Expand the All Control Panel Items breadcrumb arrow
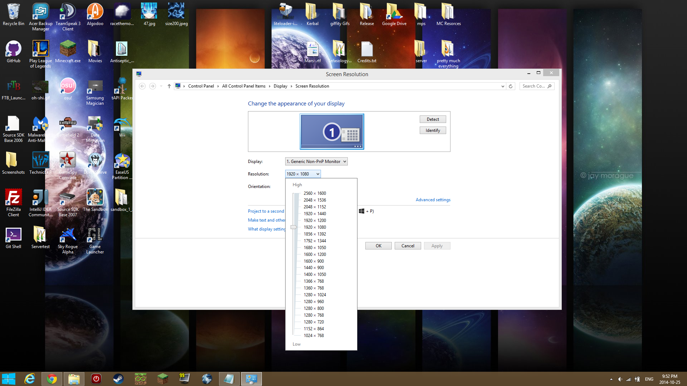The width and height of the screenshot is (687, 386). (x=269, y=86)
